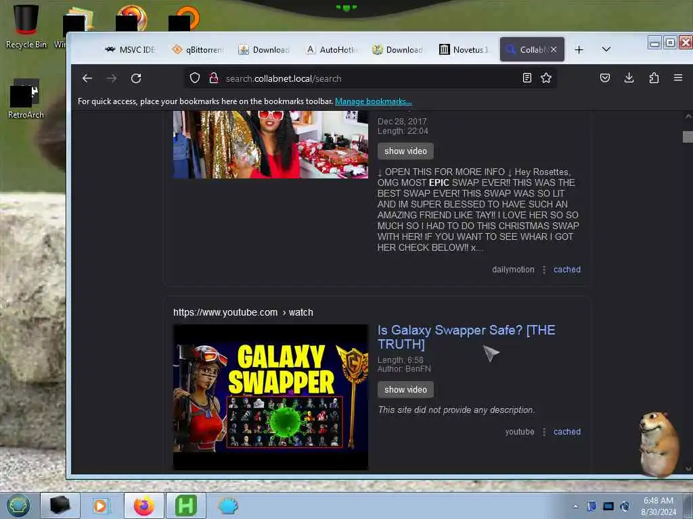Open cached link of youtube result

(x=566, y=432)
